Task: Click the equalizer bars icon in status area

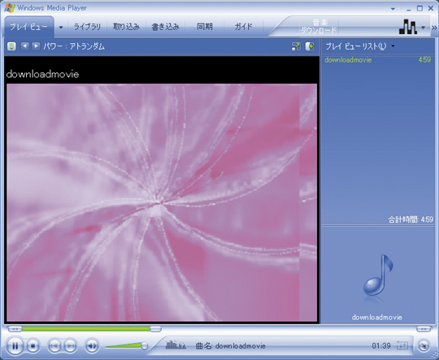Action: [x=176, y=345]
